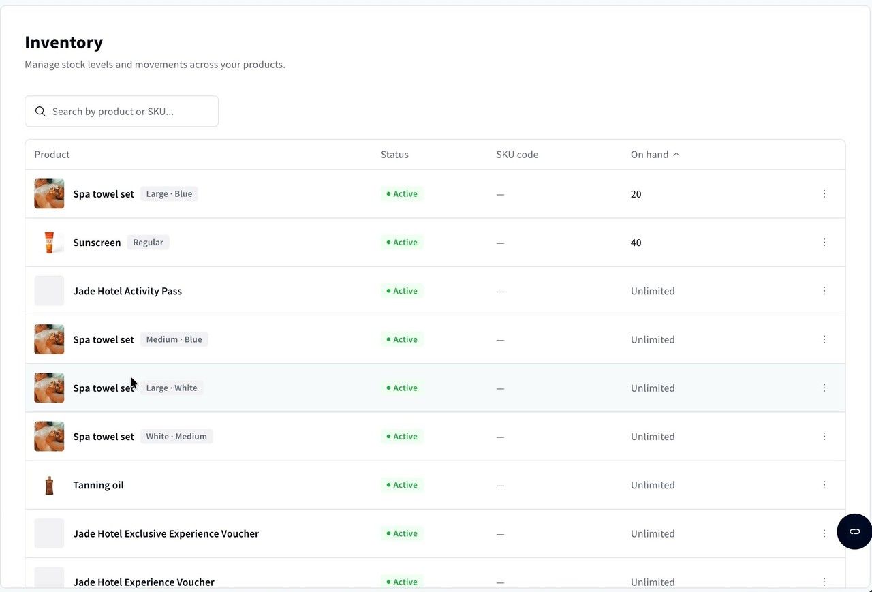Viewport: 872px width, 592px height.
Task: Click the Large · Blue variant tag
Action: [x=169, y=194]
